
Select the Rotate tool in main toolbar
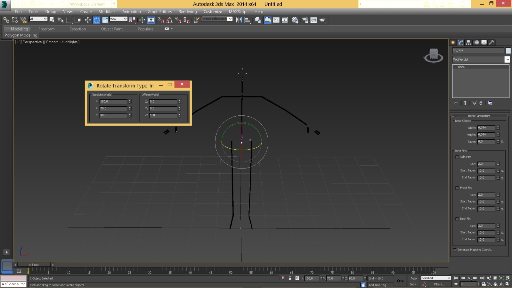click(96, 20)
